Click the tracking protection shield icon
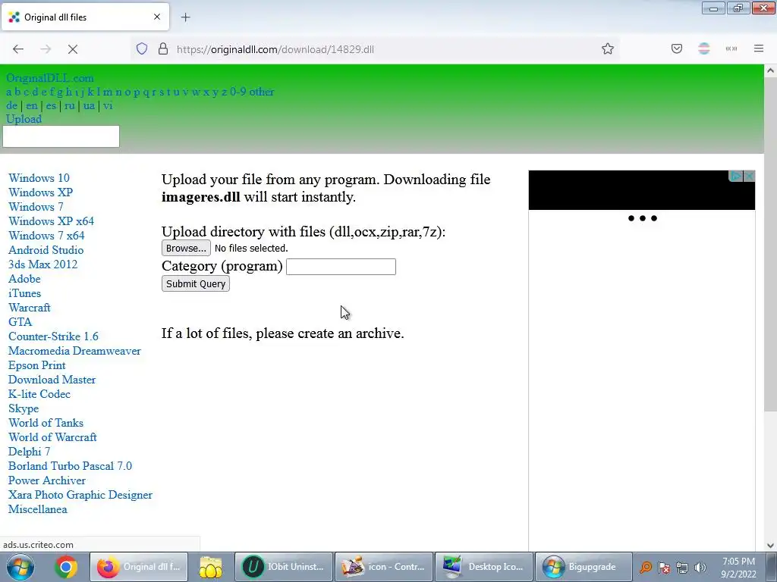Screen dimensions: 777x582 (142, 49)
